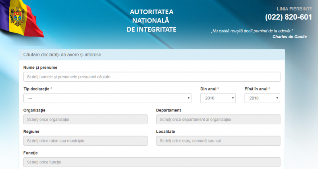Select the Funcție input field
The image size is (318, 169).
[152, 162]
